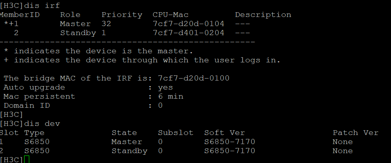Click the standby's CPU MAC 7cf7-d401-0204
The image size is (391, 163).
pos(188,33)
